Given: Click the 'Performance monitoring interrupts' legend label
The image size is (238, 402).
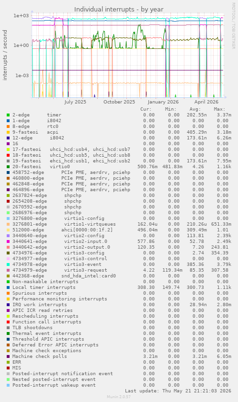Looking at the screenshot, I should coord(60,299).
